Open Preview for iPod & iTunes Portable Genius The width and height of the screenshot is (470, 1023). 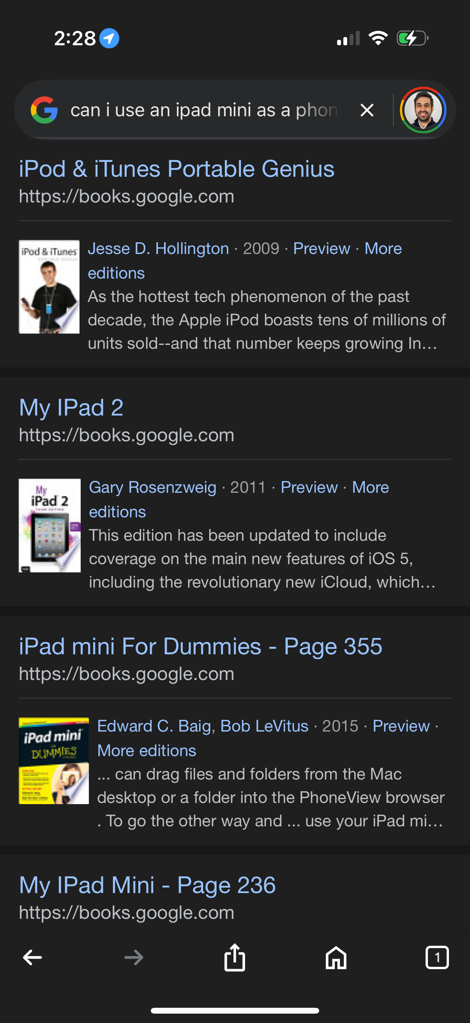(322, 248)
